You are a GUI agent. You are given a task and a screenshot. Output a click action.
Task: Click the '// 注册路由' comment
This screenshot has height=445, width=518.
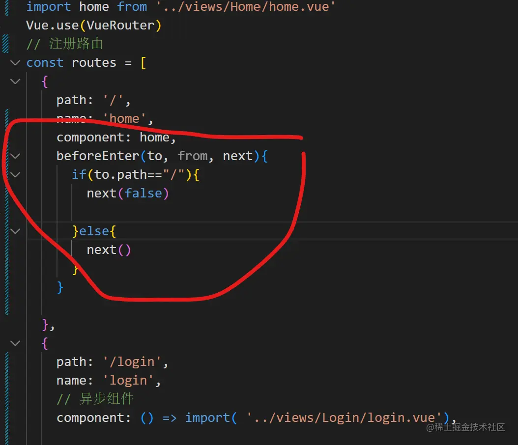65,44
